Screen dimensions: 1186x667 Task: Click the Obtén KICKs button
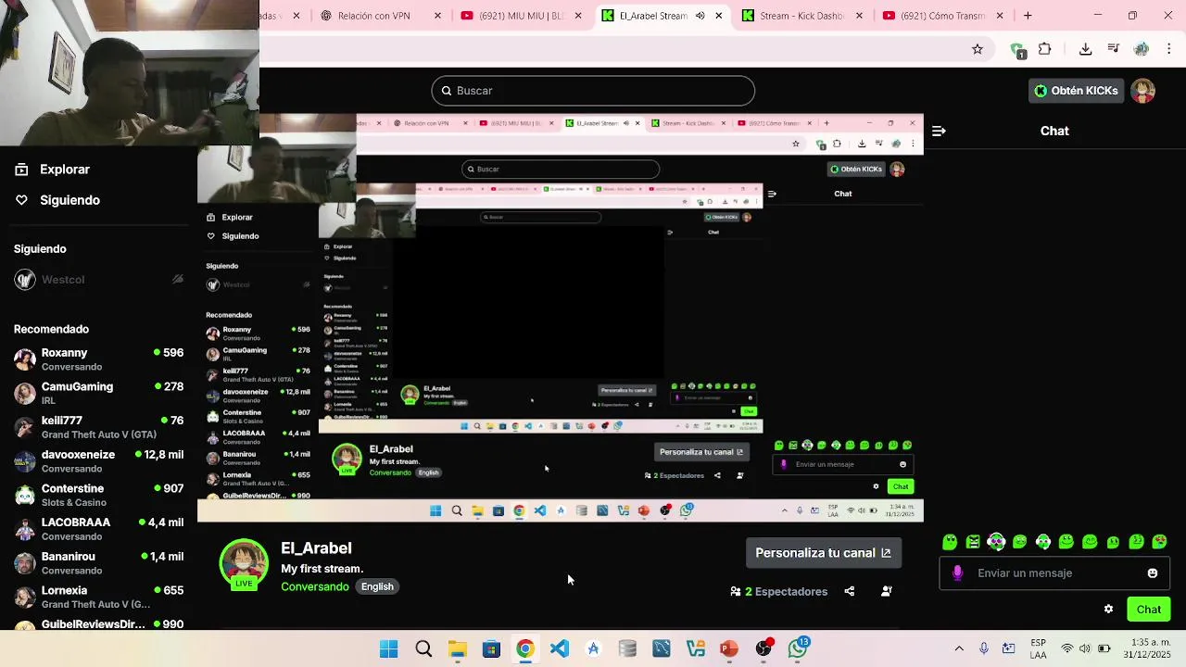pyautogui.click(x=1076, y=91)
